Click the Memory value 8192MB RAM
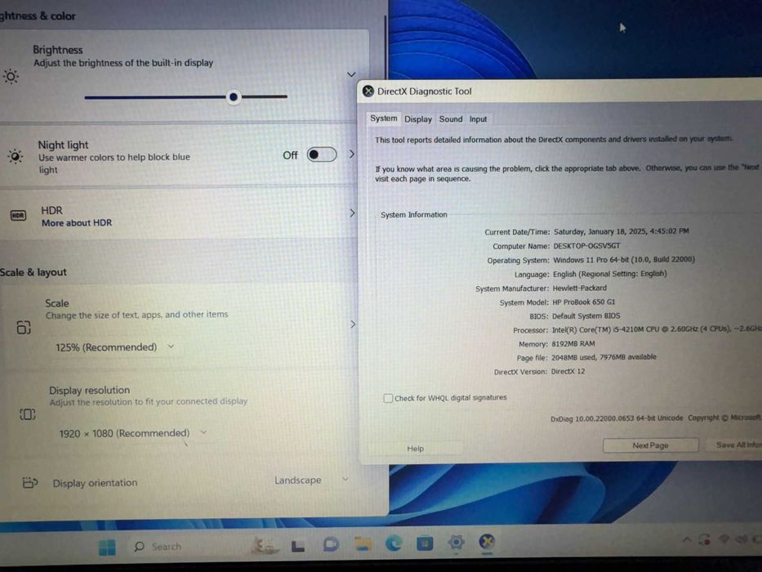 (573, 344)
